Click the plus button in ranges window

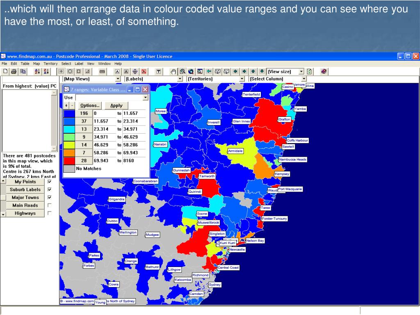point(66,105)
